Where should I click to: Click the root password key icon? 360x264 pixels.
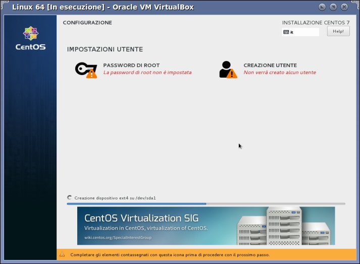(x=86, y=70)
